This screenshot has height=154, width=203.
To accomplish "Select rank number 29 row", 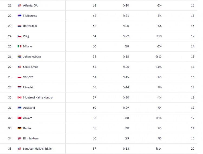I will 99,87.
